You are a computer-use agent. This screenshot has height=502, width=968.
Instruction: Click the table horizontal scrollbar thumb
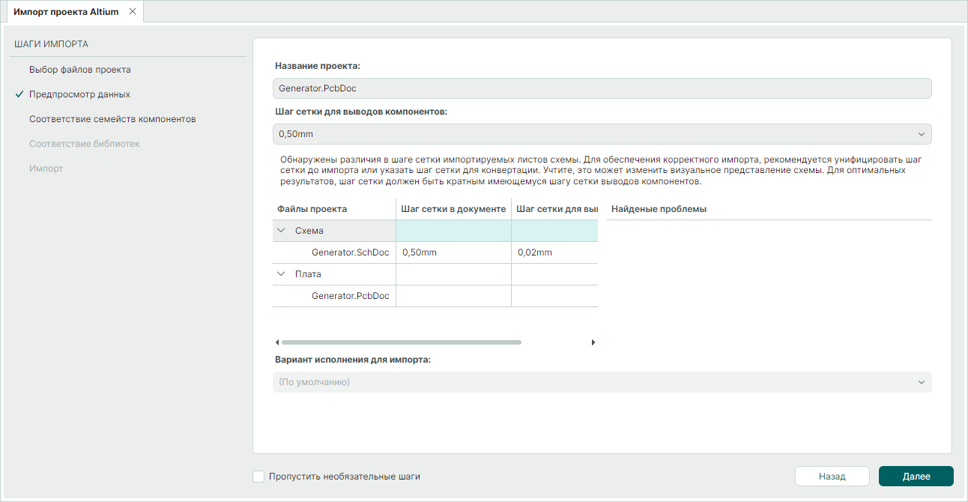[401, 342]
